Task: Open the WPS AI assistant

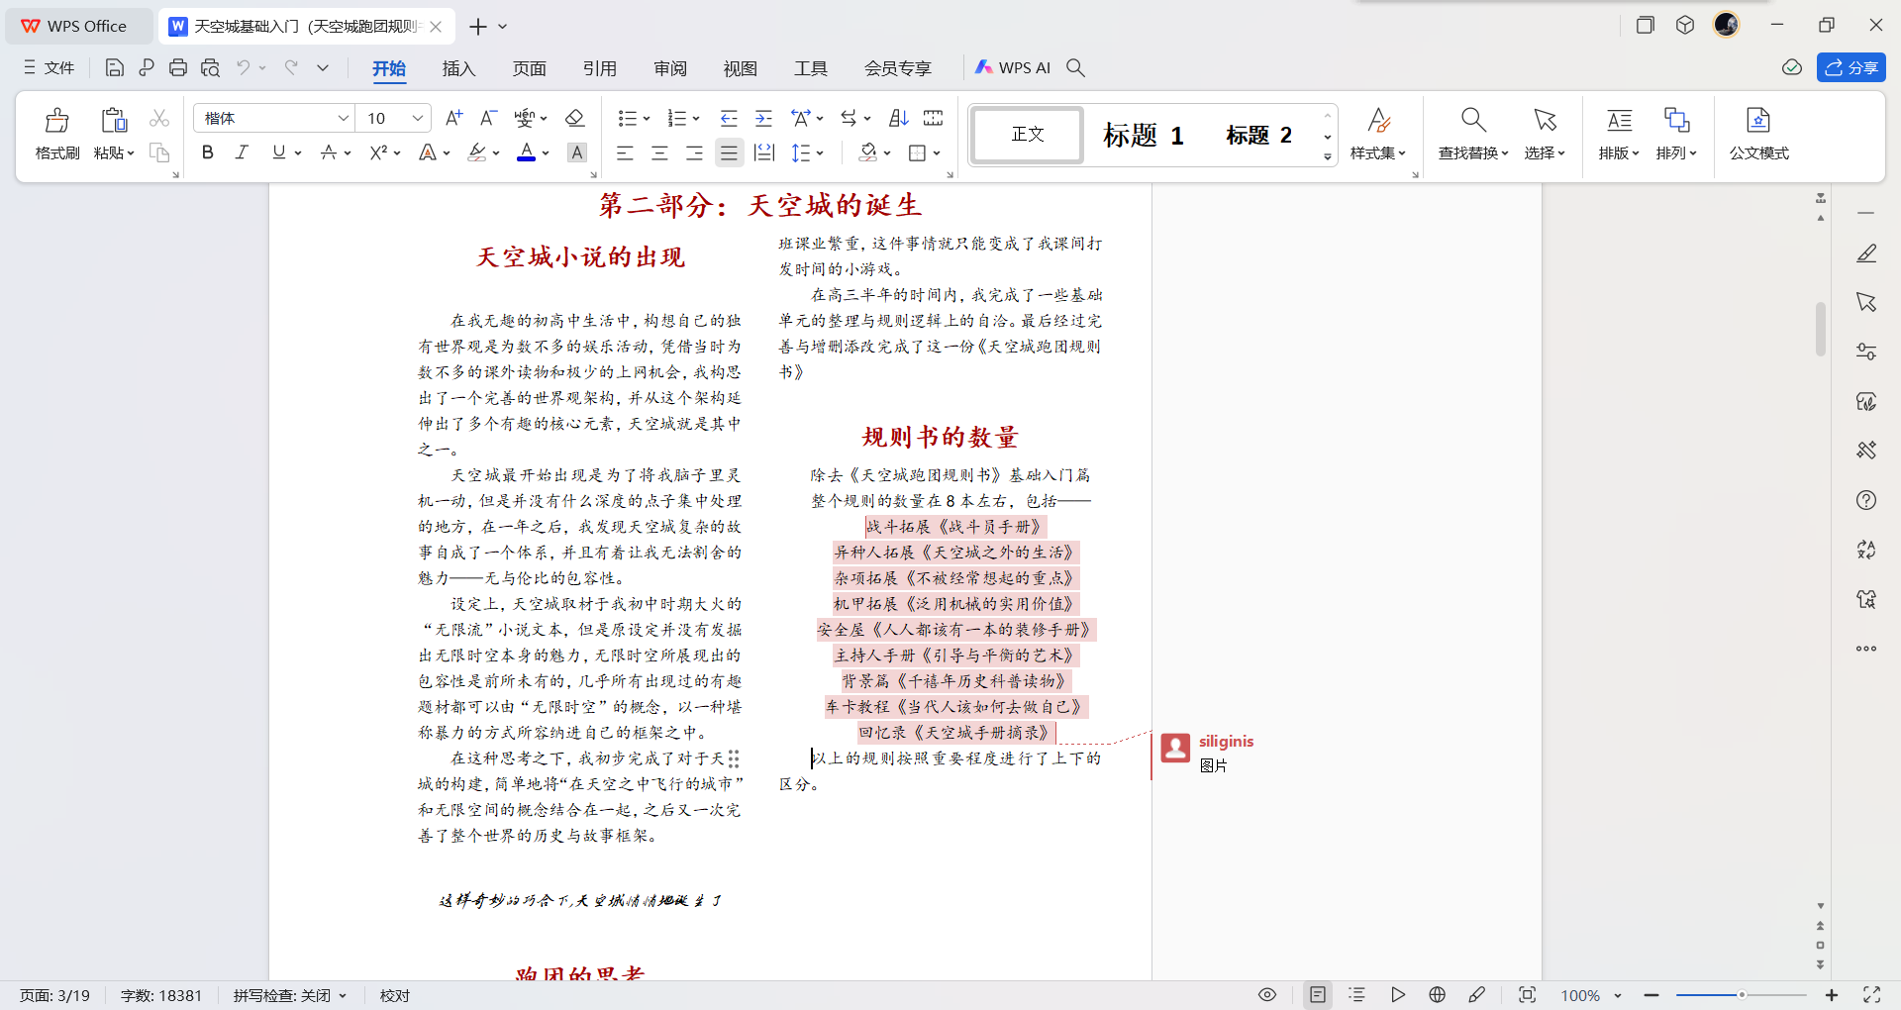Action: click(1012, 67)
